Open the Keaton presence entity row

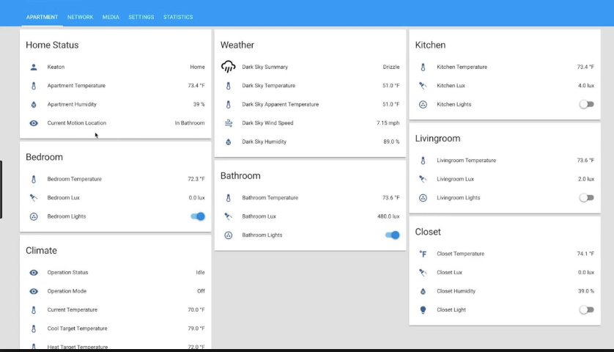[116, 67]
